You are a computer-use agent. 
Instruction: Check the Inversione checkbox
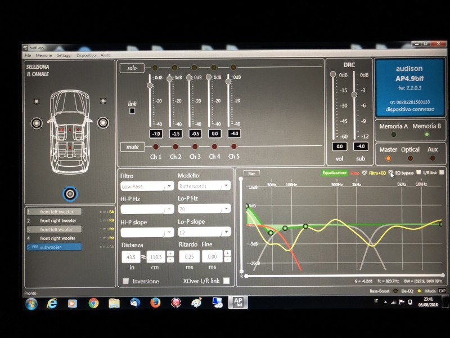125,281
